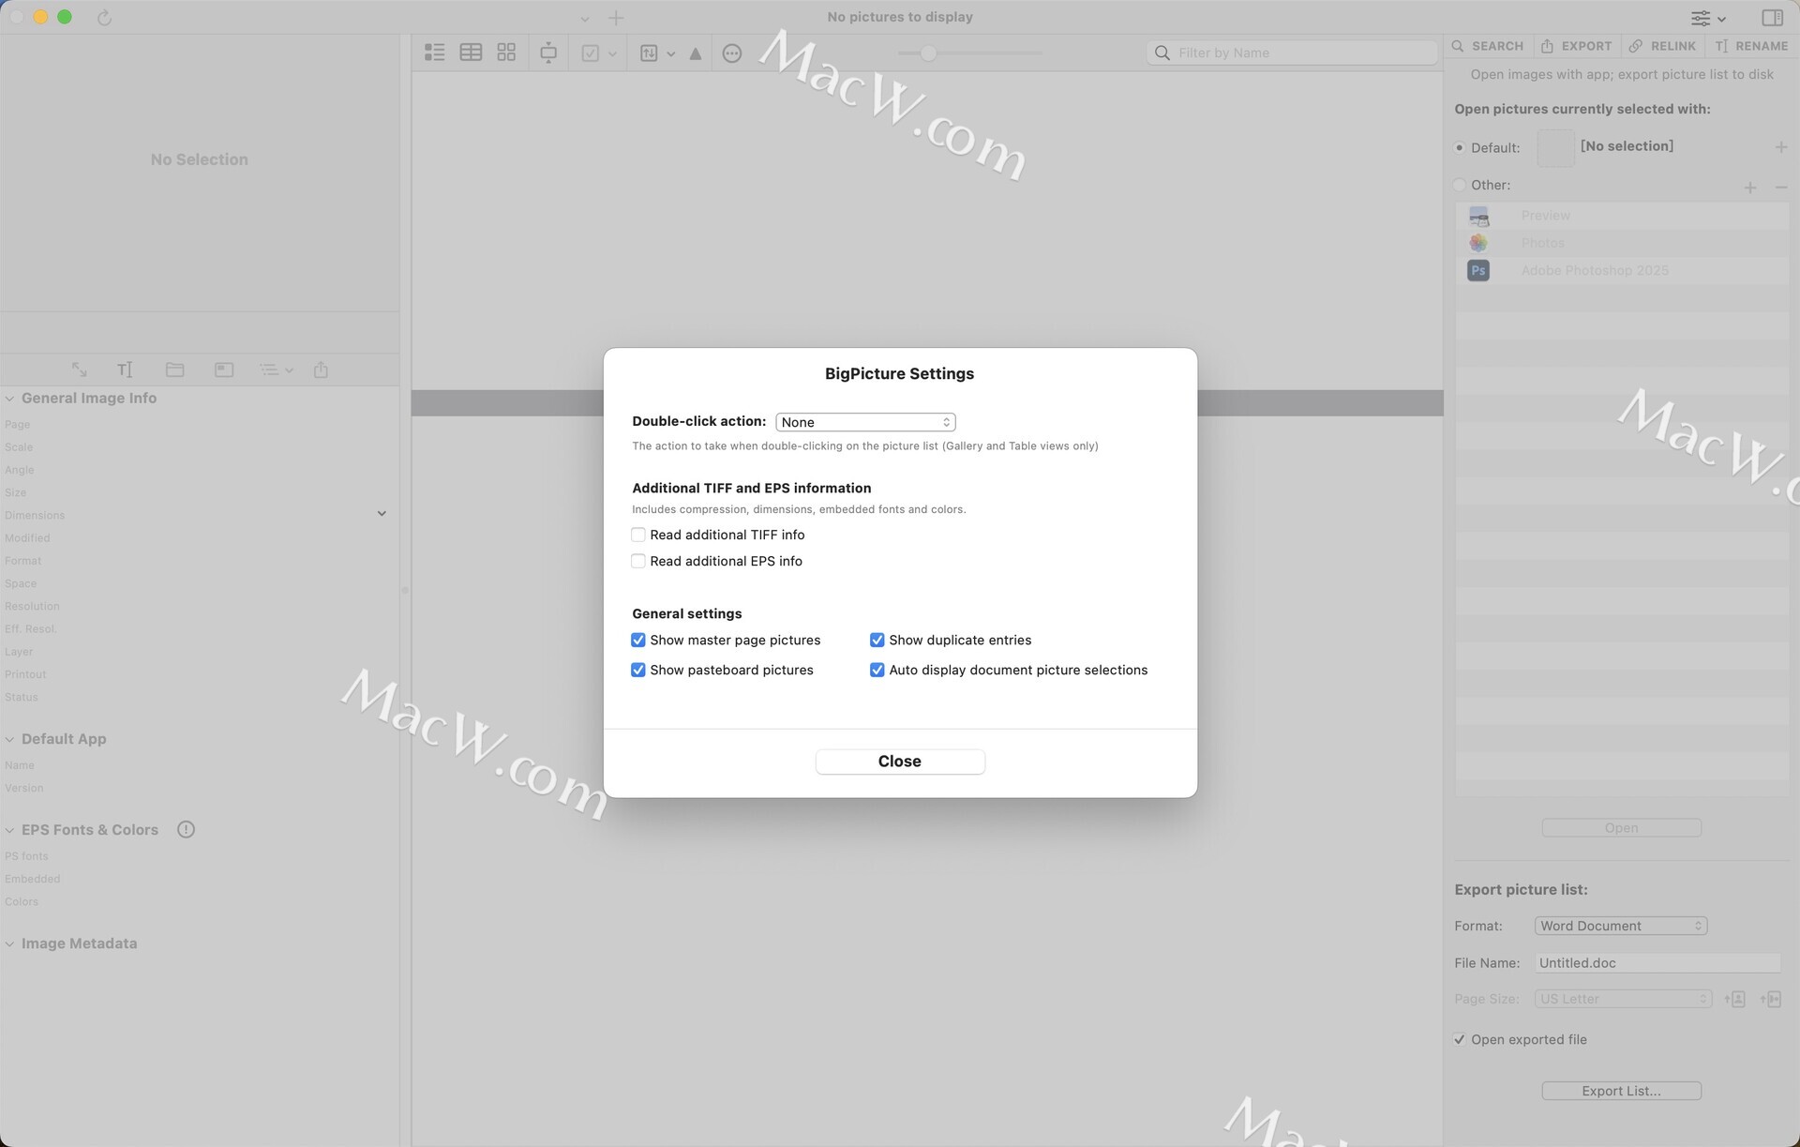Image resolution: width=1800 pixels, height=1147 pixels.
Task: Click the triangle warning filter icon
Action: pos(696,53)
